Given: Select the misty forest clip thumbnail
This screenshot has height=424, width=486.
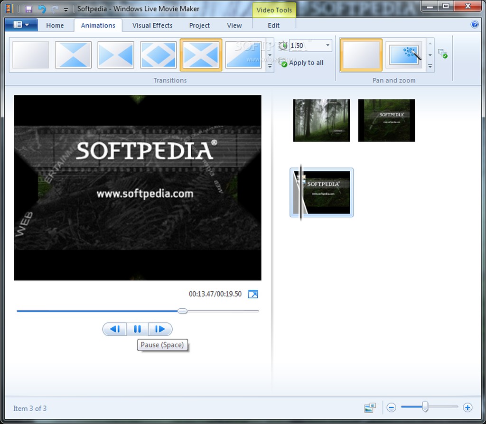Looking at the screenshot, I should point(321,120).
